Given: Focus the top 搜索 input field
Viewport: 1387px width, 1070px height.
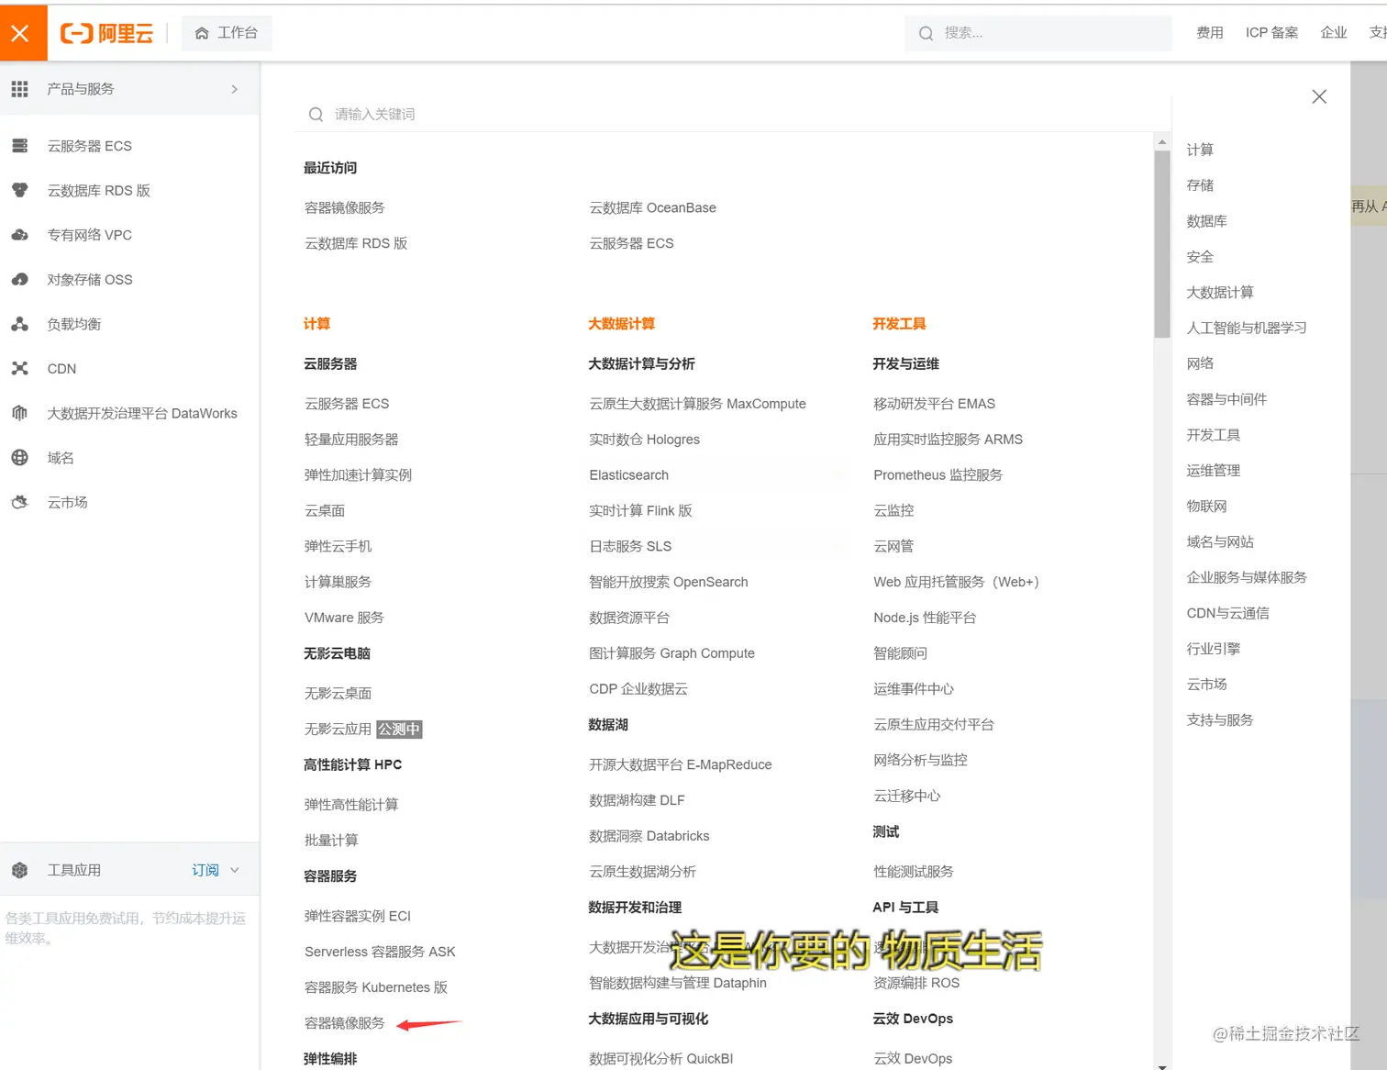Looking at the screenshot, I should (x=1038, y=33).
